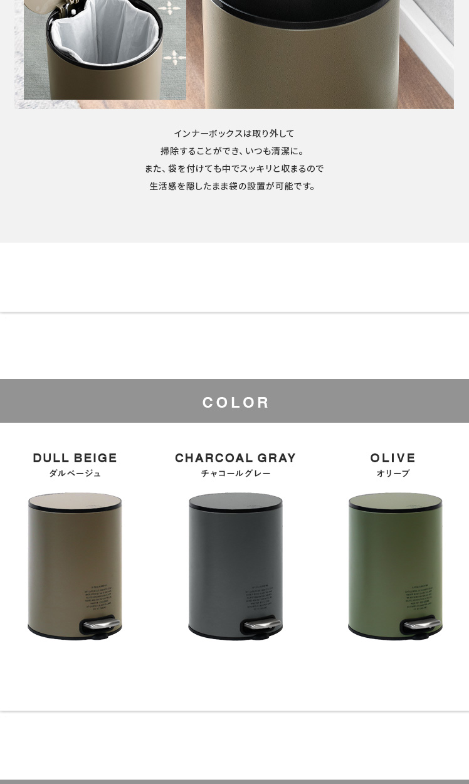The image size is (469, 784).
Task: Click the printed text on the Olive can body
Action: coord(419,598)
